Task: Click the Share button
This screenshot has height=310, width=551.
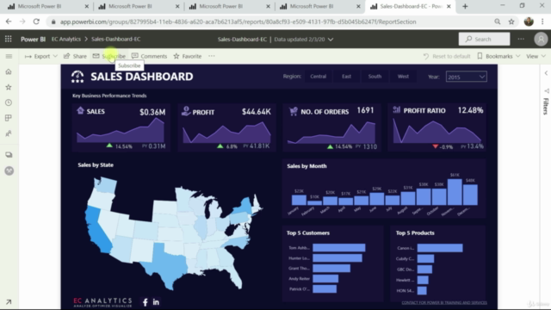Action: (75, 56)
